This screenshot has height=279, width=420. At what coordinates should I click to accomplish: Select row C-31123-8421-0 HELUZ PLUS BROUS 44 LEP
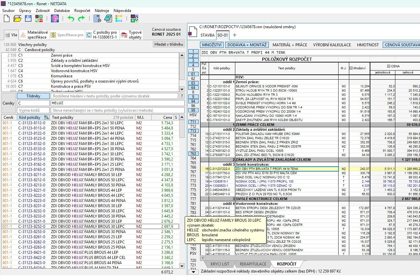[91, 252]
